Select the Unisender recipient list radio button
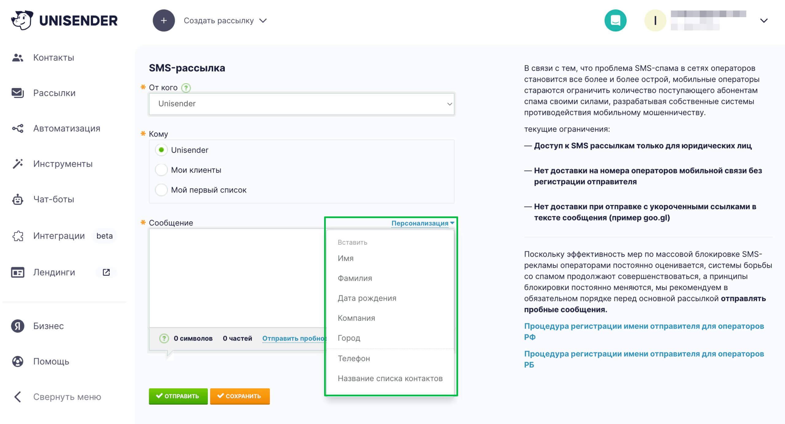The image size is (785, 424). (161, 150)
